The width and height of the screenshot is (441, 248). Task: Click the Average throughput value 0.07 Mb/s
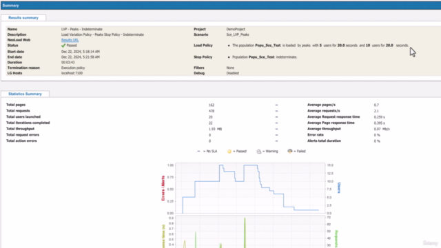coord(382,129)
